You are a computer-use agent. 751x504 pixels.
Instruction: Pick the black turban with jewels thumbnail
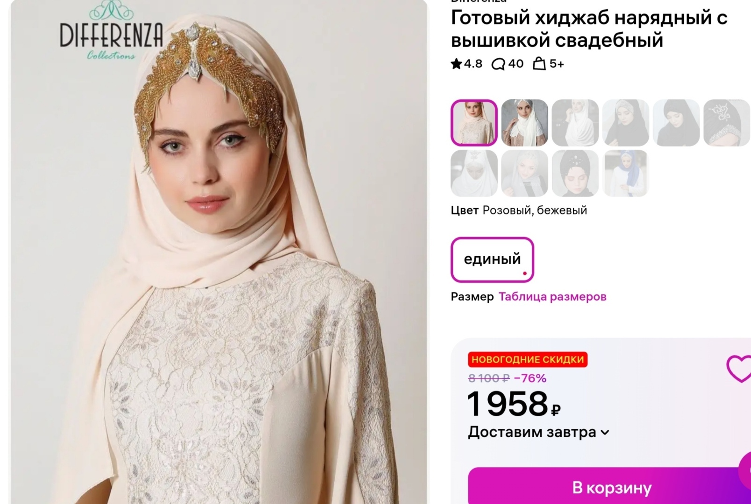pos(575,173)
